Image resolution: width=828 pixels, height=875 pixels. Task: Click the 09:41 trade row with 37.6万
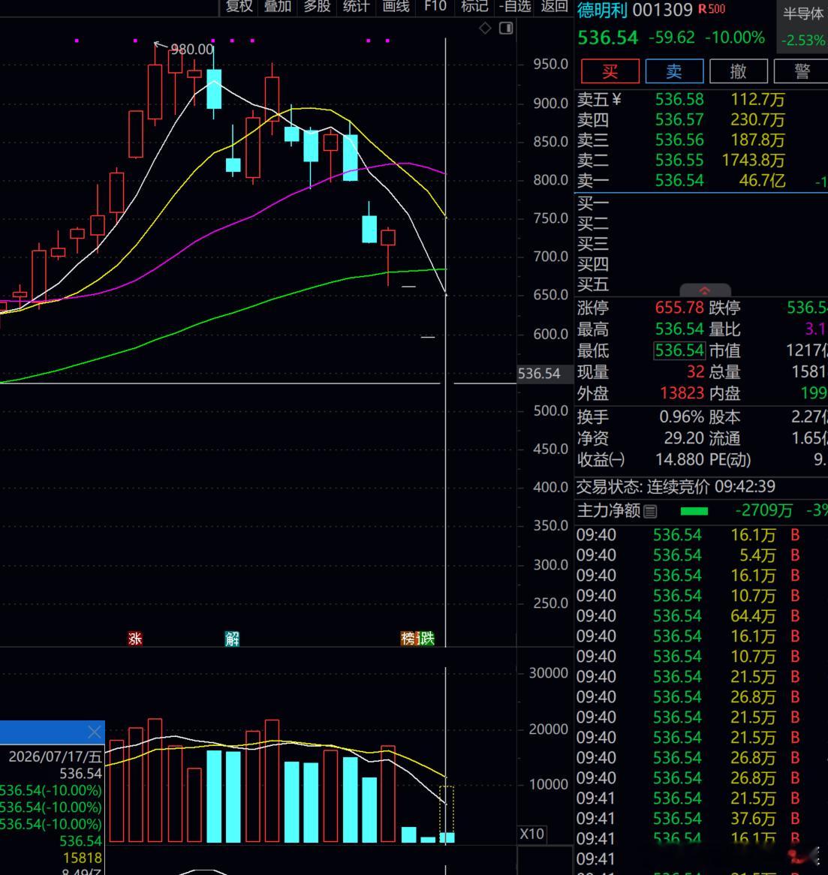coord(700,819)
